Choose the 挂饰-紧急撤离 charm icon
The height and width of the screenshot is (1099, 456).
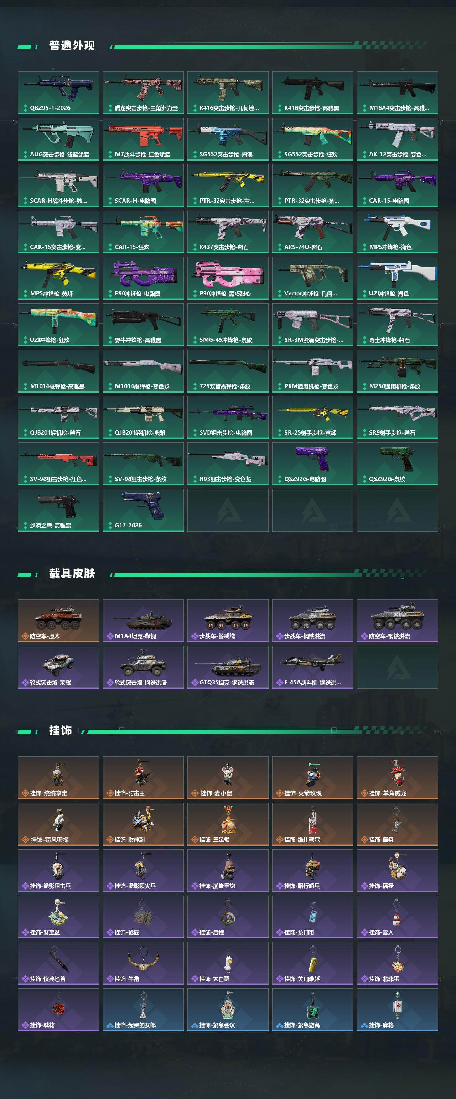312,1010
